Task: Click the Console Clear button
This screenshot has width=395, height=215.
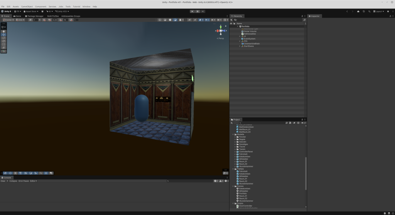Action: (x=3, y=181)
